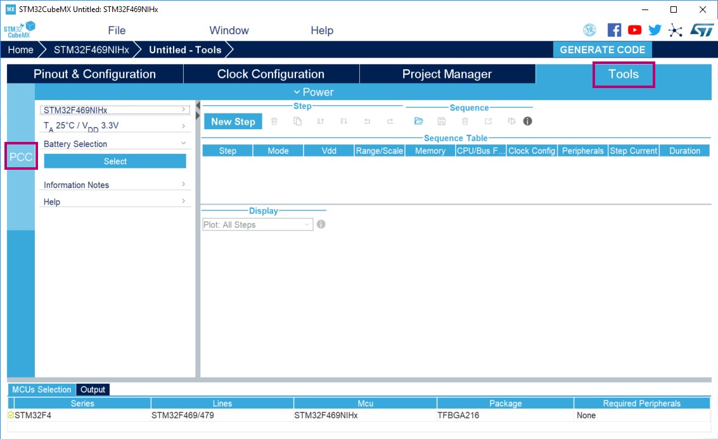
Task: Click the New Step button
Action: pyautogui.click(x=233, y=122)
